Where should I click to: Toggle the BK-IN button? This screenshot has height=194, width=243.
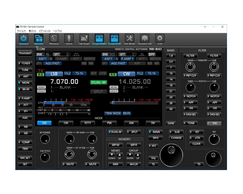click(25, 89)
